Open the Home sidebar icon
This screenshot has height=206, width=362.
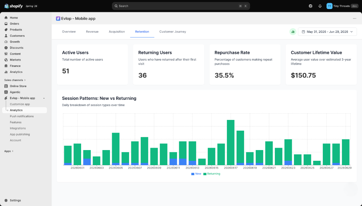click(6, 17)
